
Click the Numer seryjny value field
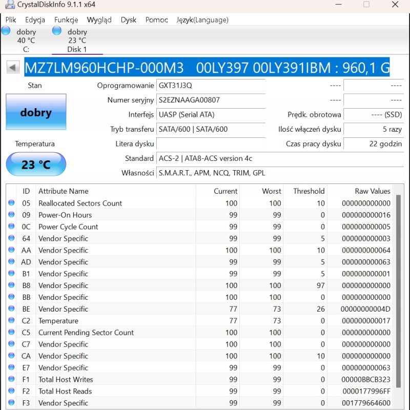[211, 100]
